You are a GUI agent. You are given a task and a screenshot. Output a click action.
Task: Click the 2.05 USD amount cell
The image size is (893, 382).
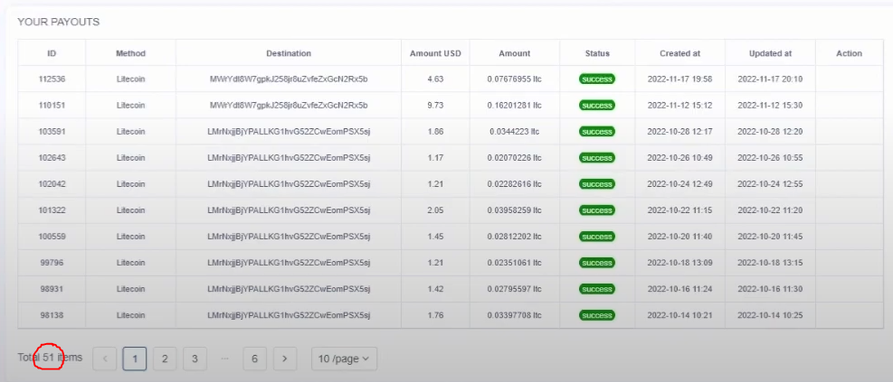click(x=435, y=210)
